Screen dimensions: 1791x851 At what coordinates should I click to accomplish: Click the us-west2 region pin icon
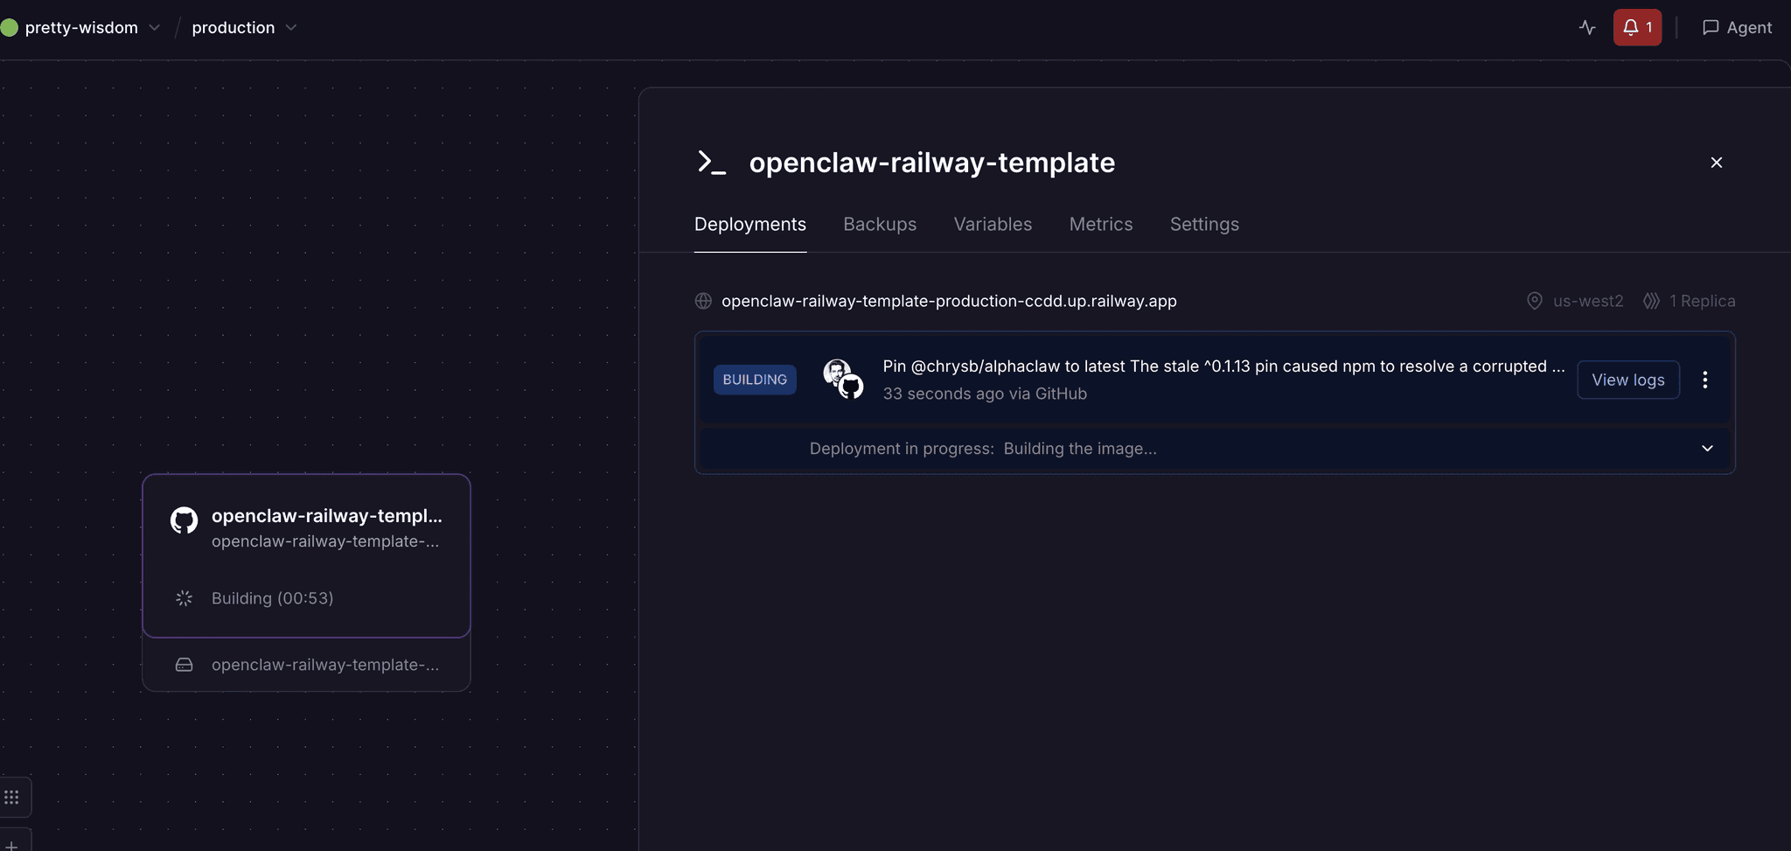1534,301
